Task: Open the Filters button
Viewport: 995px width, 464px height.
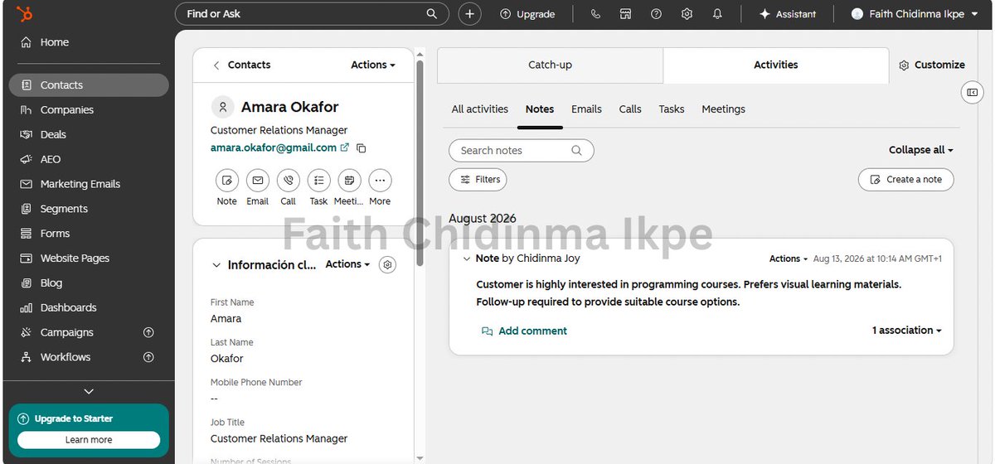Action: coord(478,180)
